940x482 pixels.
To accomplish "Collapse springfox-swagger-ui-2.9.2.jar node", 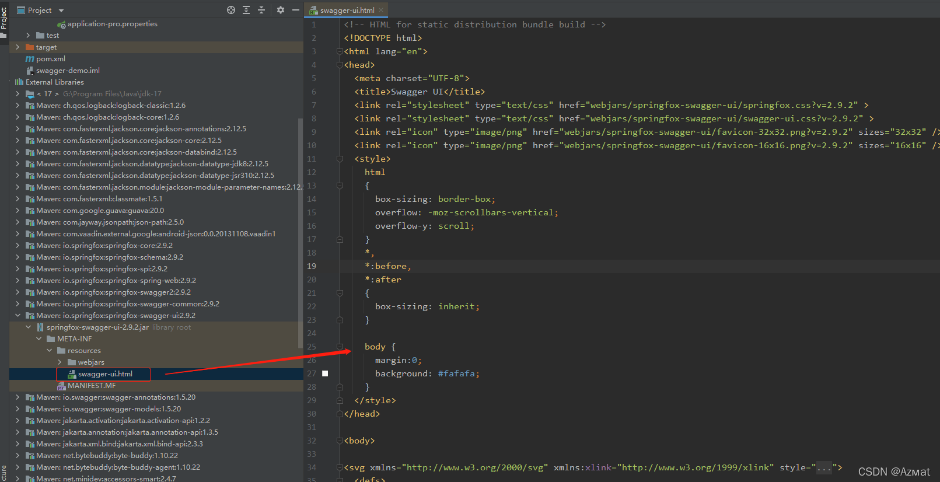I will tap(28, 327).
